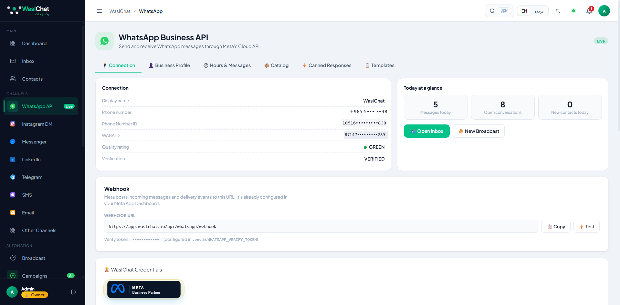
Task: Open the Canned Responses tab
Action: (327, 65)
